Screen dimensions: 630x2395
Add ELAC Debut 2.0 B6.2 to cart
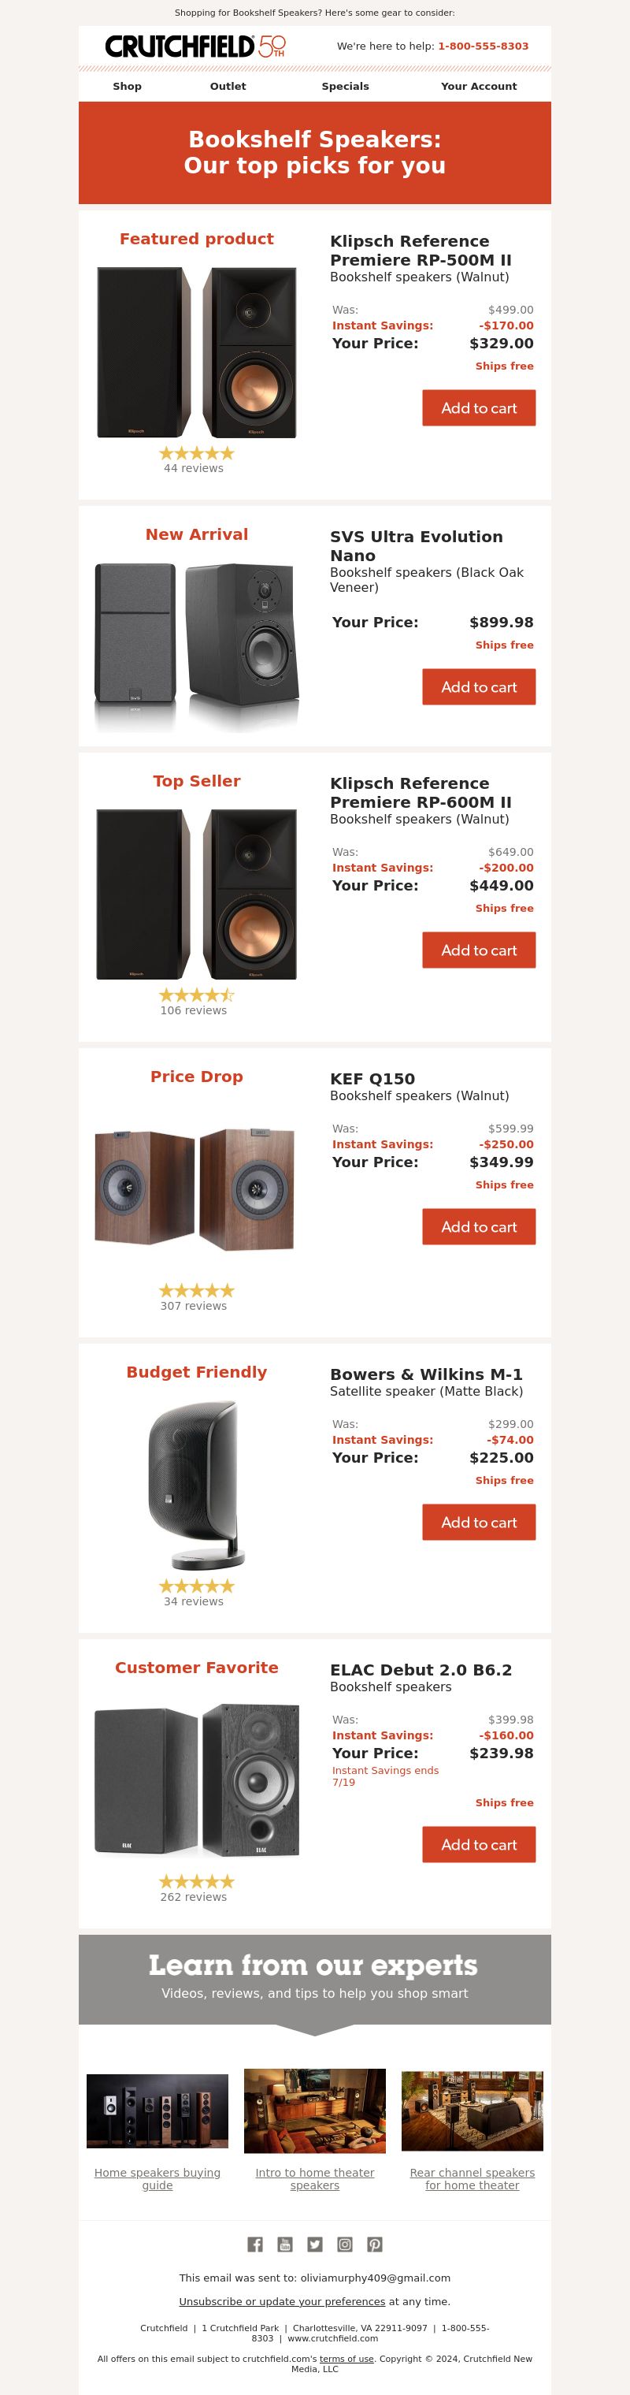click(479, 1845)
